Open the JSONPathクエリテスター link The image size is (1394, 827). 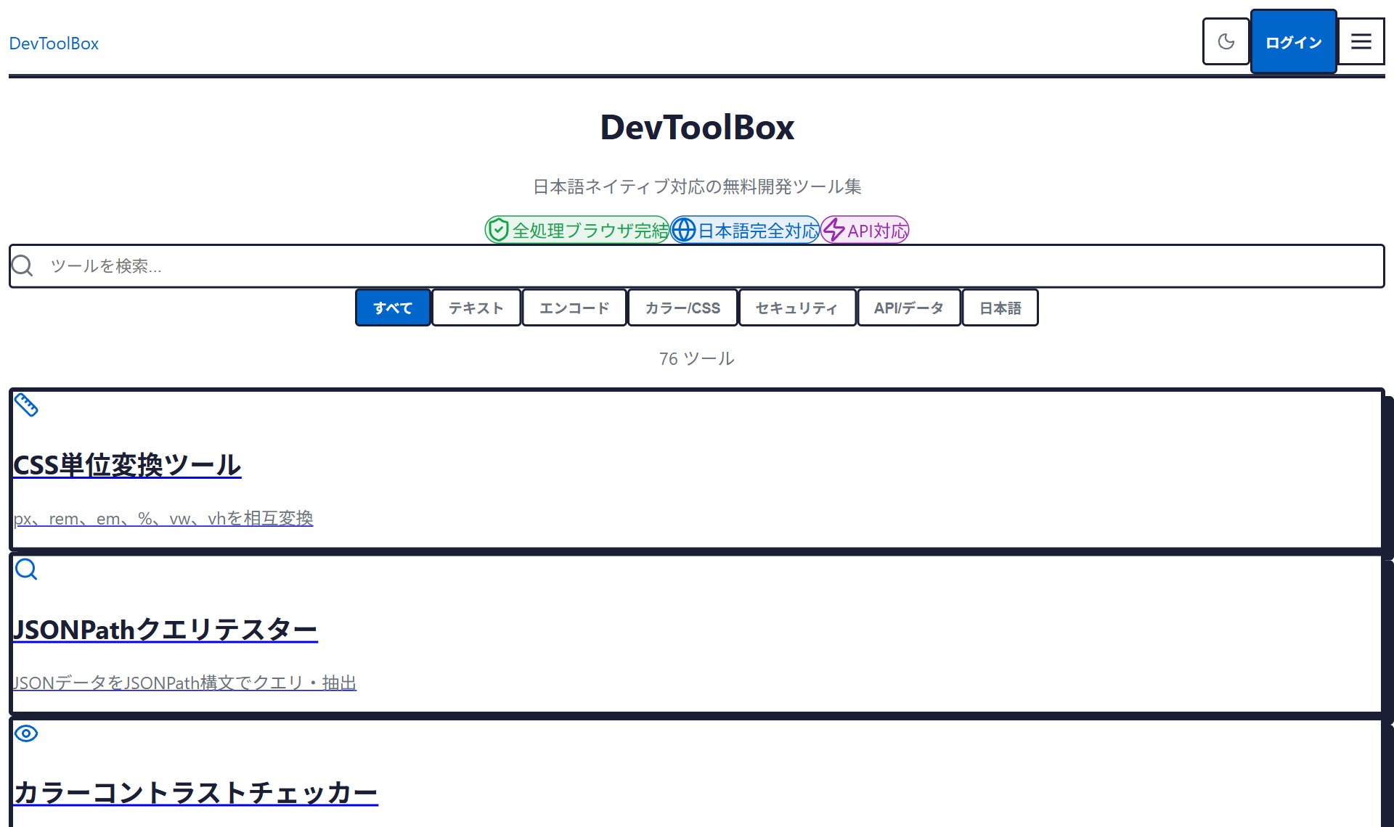[165, 629]
